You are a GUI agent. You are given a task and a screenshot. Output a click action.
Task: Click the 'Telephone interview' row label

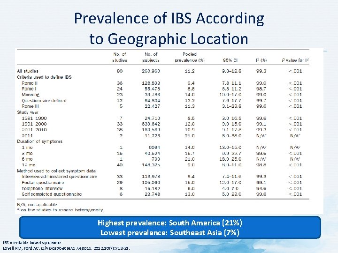click(x=42, y=189)
